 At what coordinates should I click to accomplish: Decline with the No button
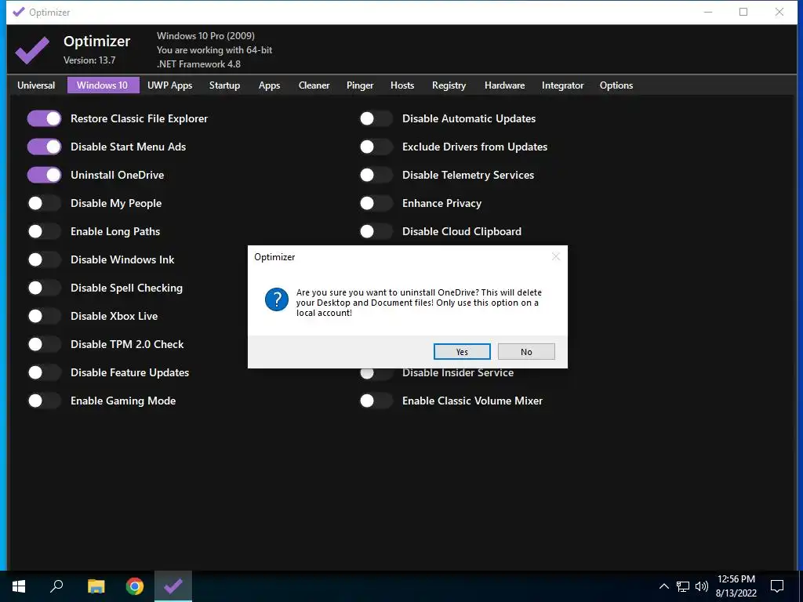[x=526, y=352]
